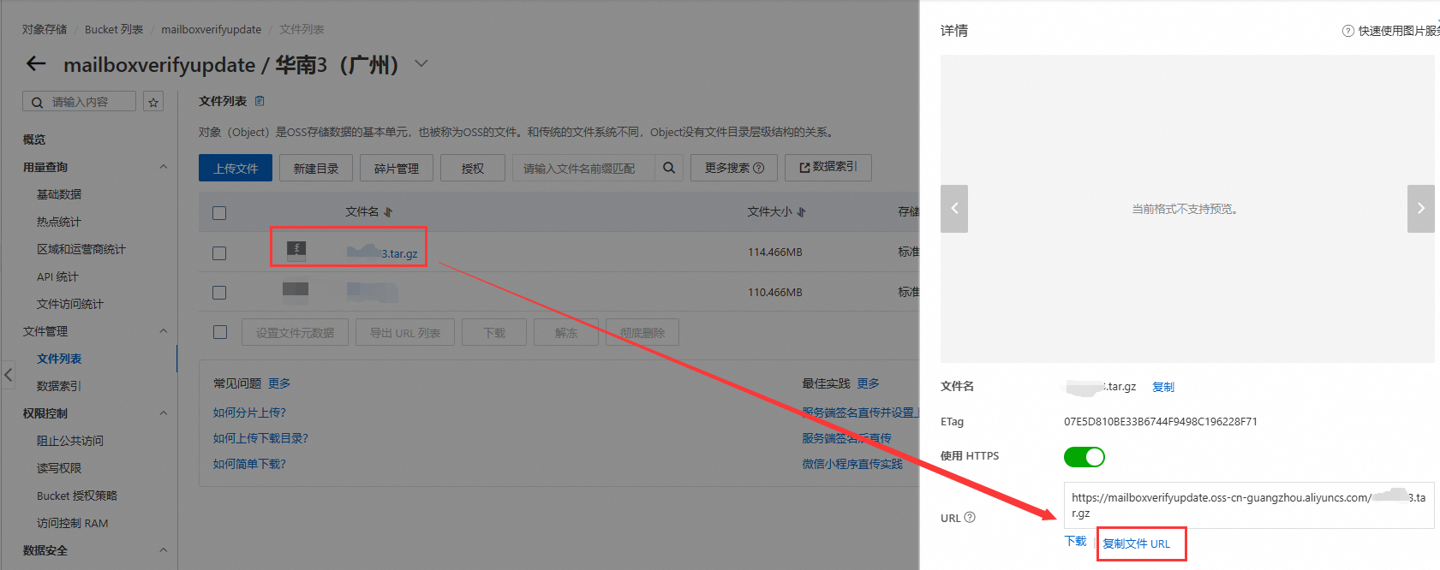Click the help icon next to URL label
This screenshot has width=1440, height=570.
coord(970,518)
